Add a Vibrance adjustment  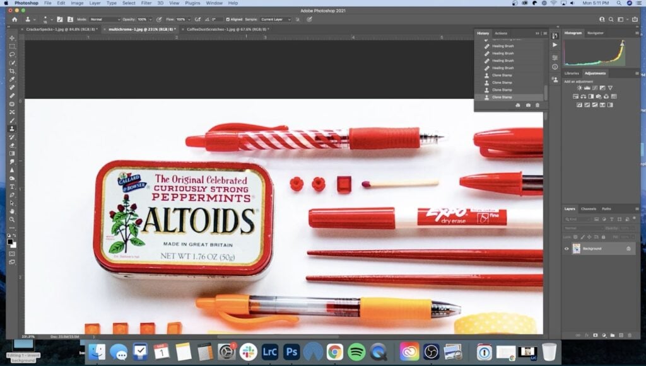(610, 88)
